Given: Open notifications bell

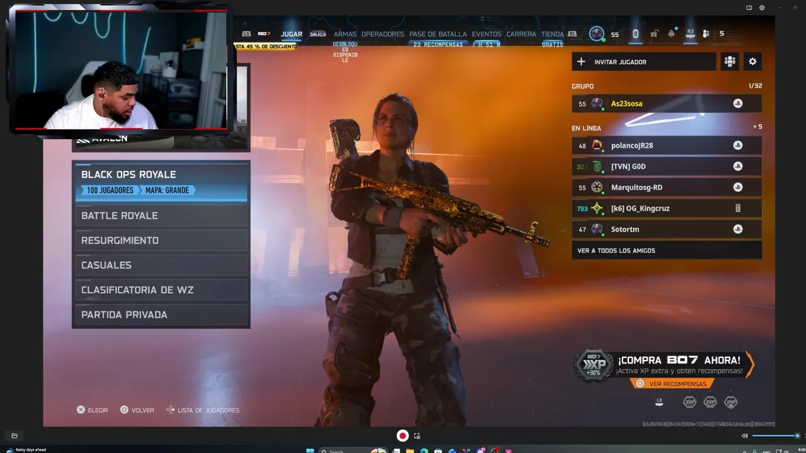Looking at the screenshot, I should tap(671, 34).
